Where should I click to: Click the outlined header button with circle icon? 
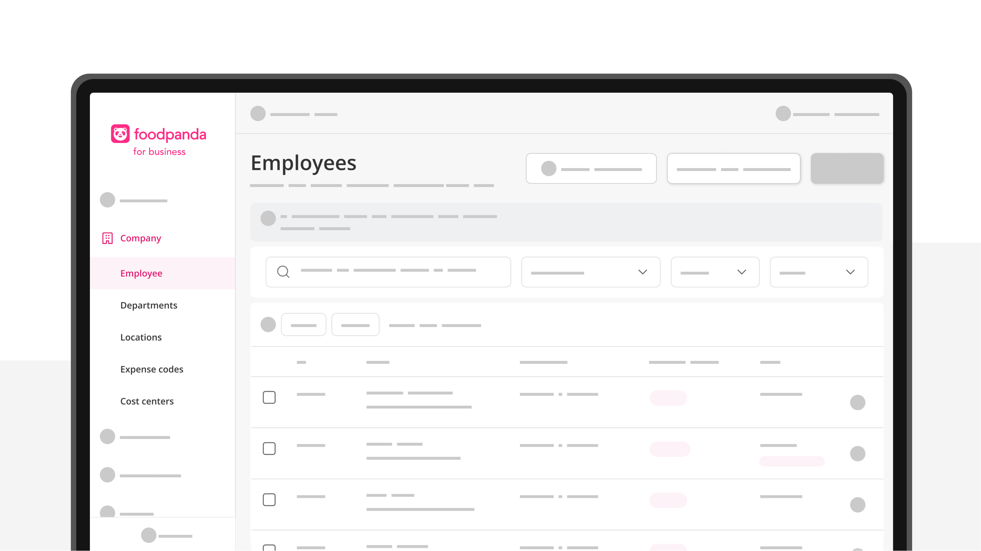(x=591, y=168)
